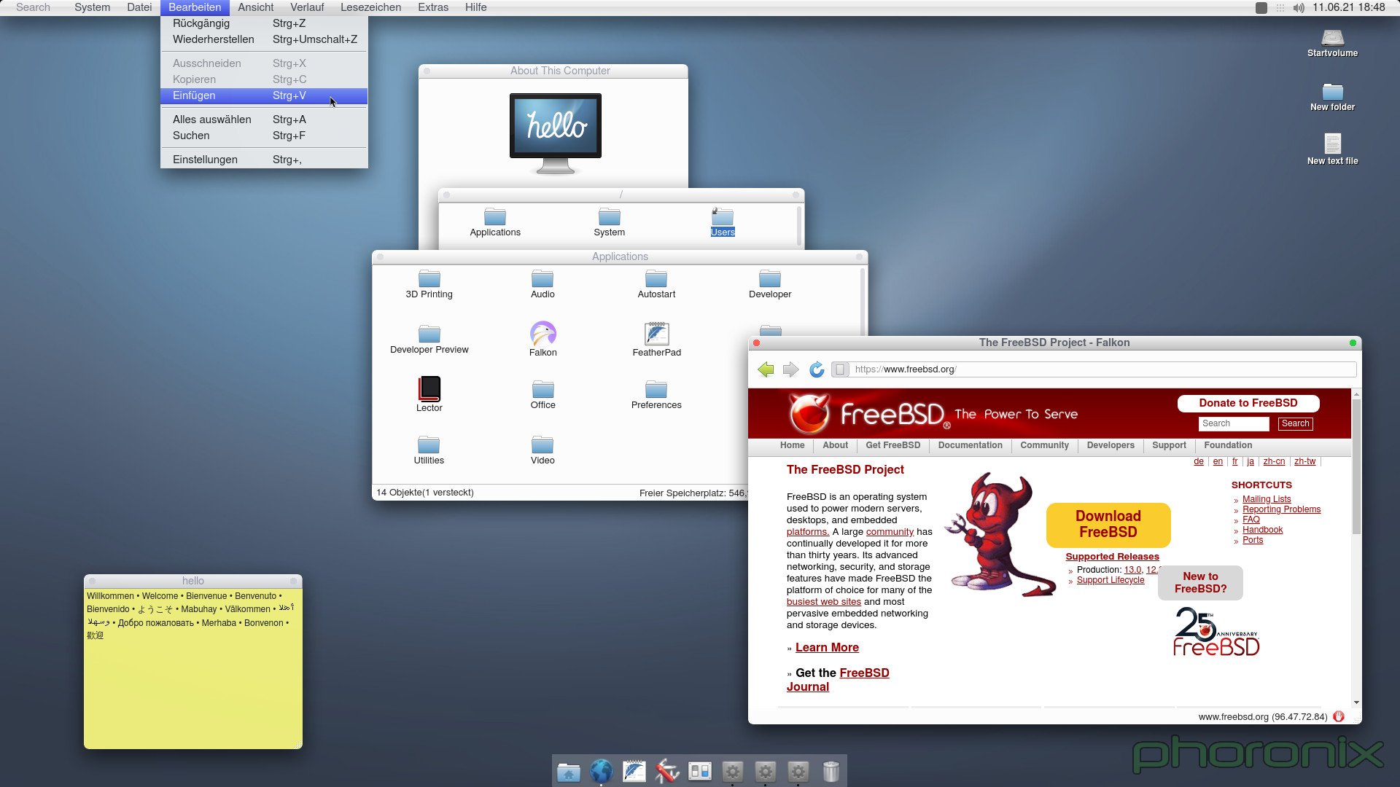The image size is (1400, 787).
Task: Click the Donate to FreeBSD button
Action: point(1248,402)
